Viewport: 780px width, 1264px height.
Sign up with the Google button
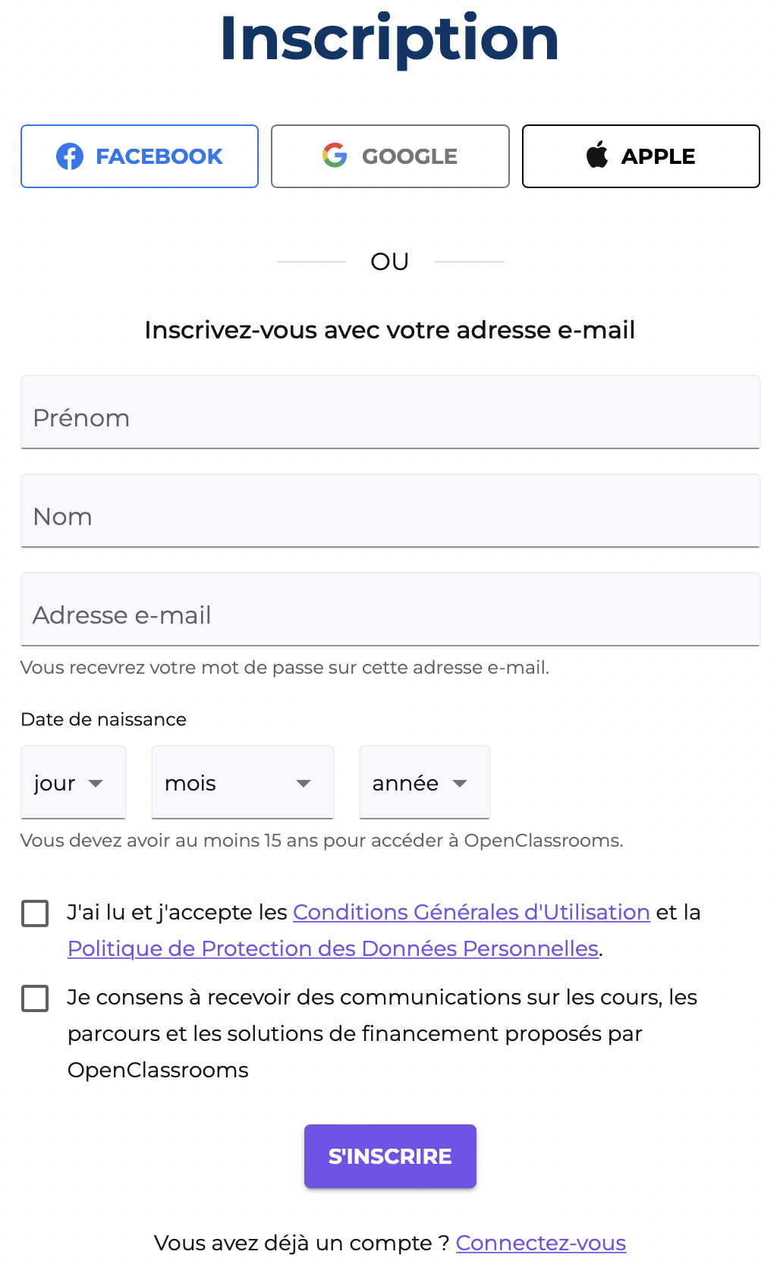click(390, 156)
